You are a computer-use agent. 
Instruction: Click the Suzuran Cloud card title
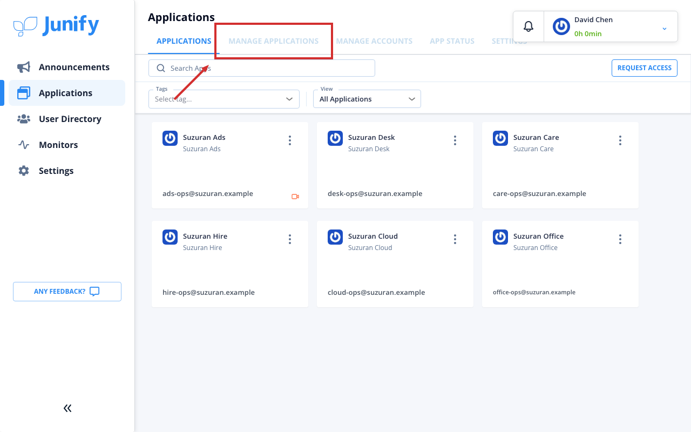(x=373, y=236)
